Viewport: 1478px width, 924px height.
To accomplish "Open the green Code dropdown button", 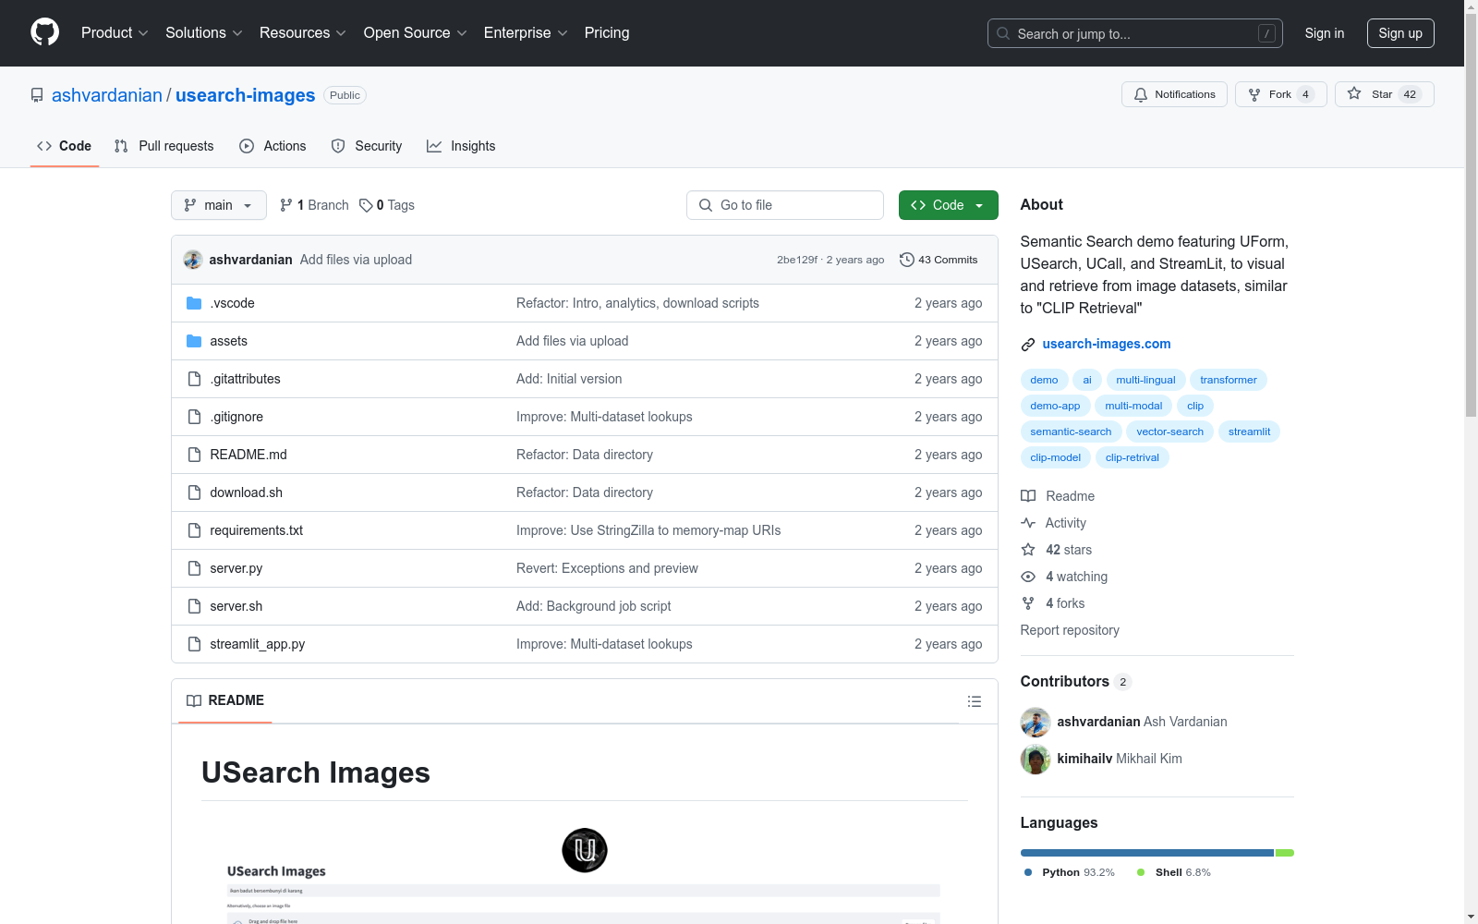I will click(948, 205).
